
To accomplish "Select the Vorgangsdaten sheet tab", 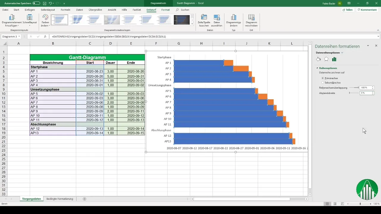I will (x=31, y=199).
